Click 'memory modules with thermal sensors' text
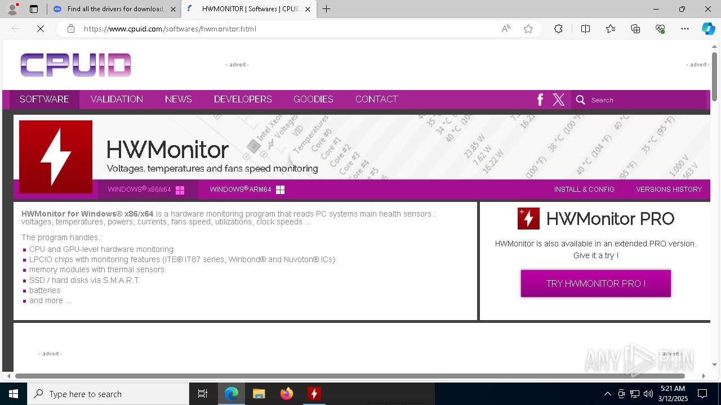The height and width of the screenshot is (405, 721). 97,269
